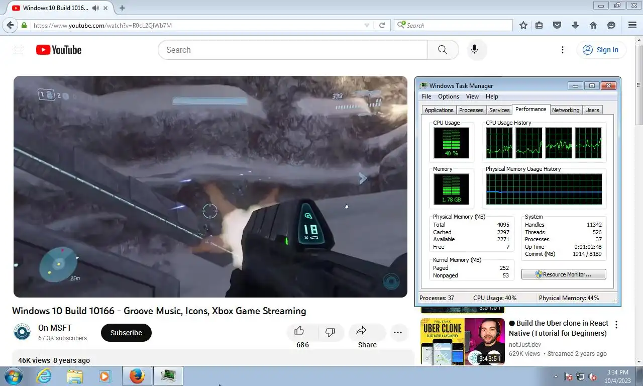
Task: Like the video with thumbs up
Action: tap(299, 331)
